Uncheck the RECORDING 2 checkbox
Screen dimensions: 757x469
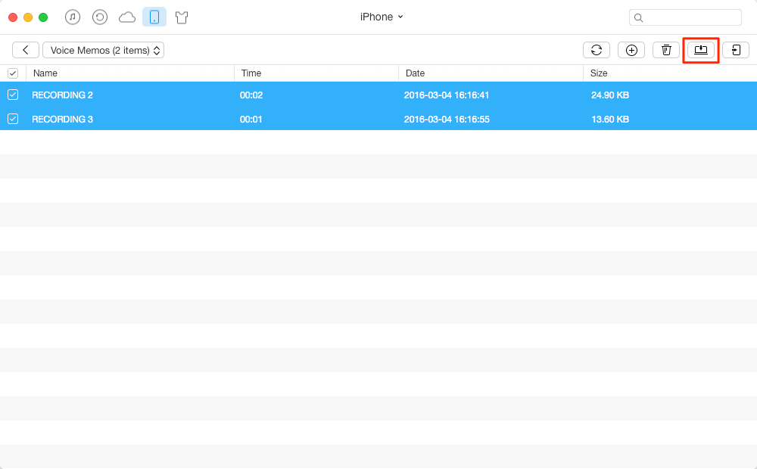click(13, 95)
